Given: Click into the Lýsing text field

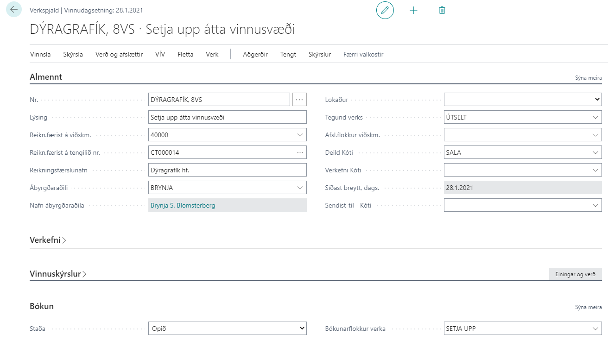Looking at the screenshot, I should click(x=227, y=117).
